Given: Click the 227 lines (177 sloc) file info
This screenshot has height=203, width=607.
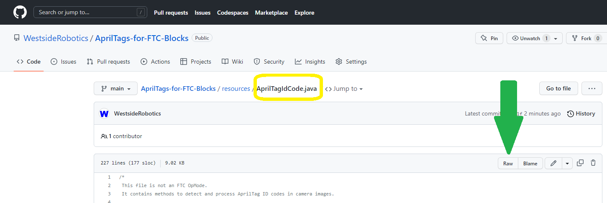Looking at the screenshot, I should tap(128, 163).
